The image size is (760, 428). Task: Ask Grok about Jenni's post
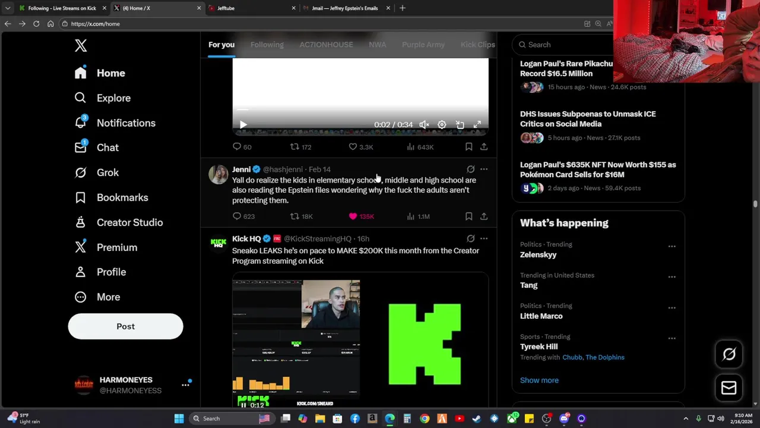470,169
